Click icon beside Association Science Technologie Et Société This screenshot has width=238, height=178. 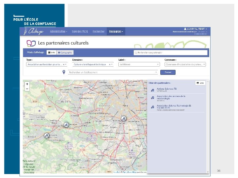coord(152,107)
